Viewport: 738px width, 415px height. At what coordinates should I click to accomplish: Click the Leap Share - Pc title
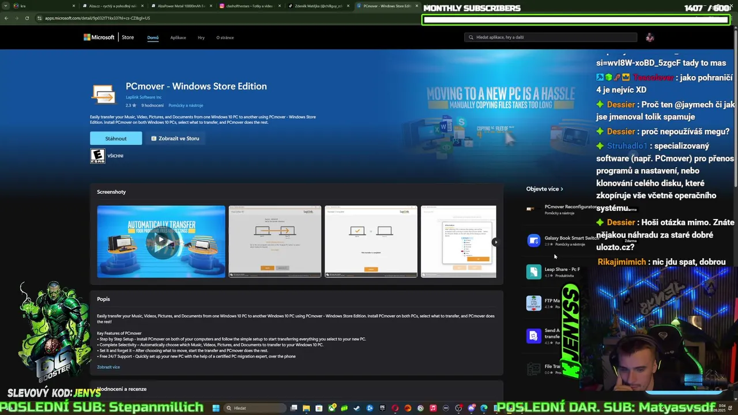562,269
